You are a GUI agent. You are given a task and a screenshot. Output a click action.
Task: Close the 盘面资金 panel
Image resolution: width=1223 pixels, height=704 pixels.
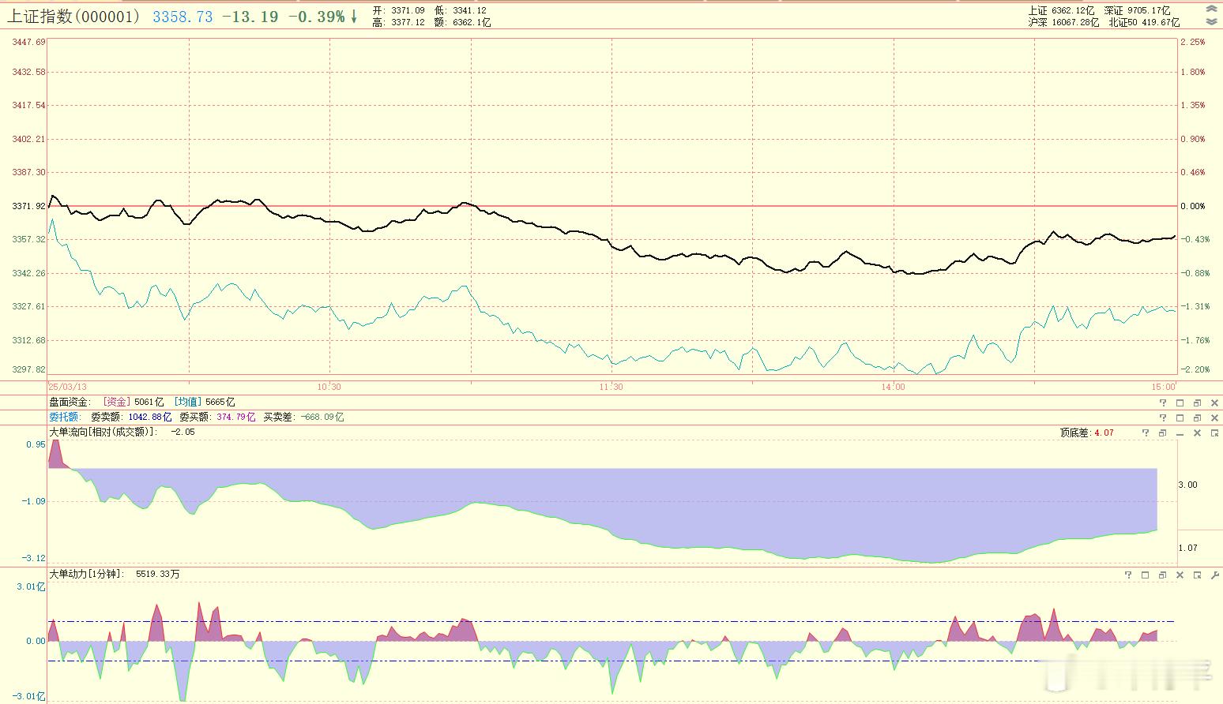[1214, 403]
